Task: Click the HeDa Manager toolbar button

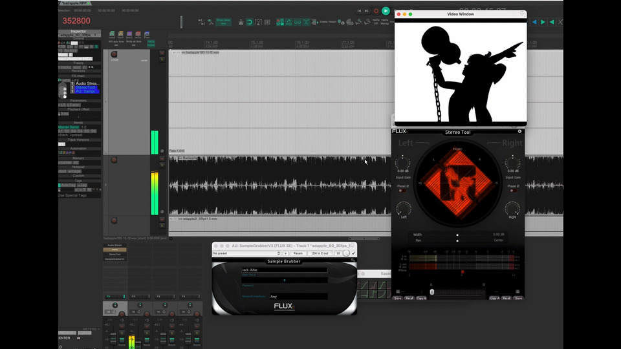Action: (384, 22)
